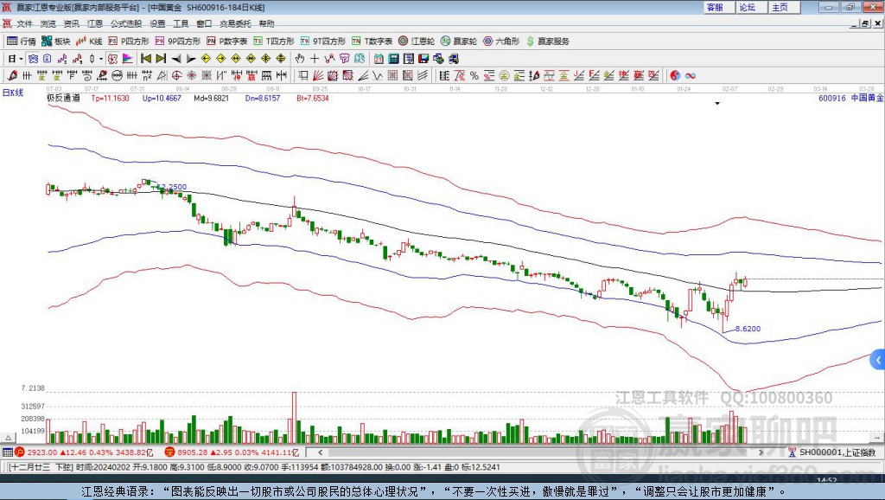Open the 赢家轮 wheel tool

pos(459,42)
